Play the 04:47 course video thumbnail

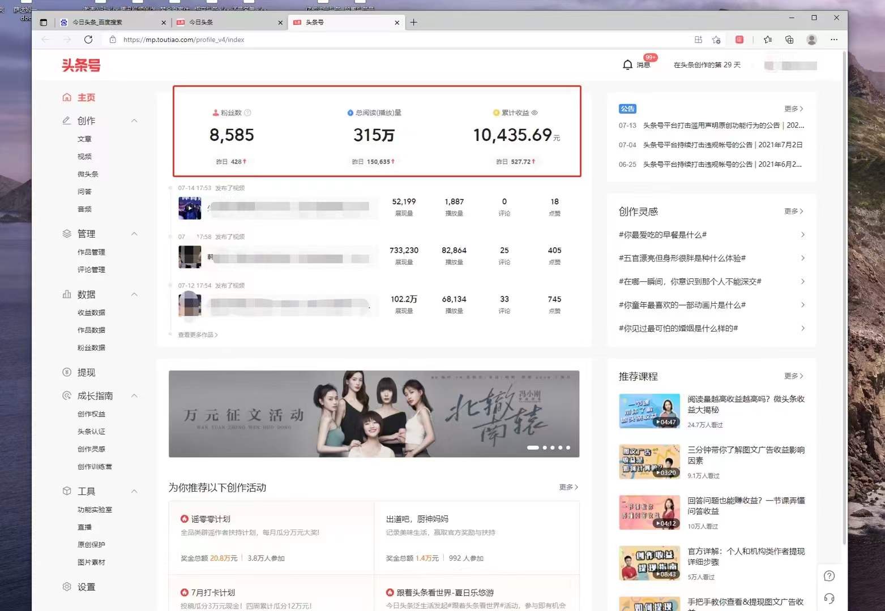pos(649,411)
